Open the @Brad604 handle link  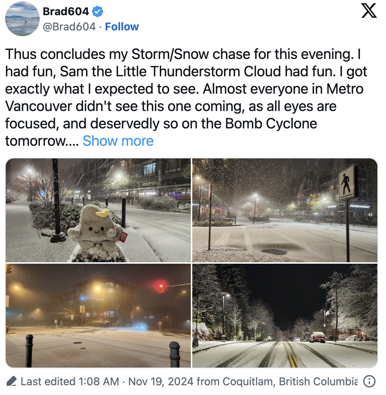pyautogui.click(x=69, y=27)
